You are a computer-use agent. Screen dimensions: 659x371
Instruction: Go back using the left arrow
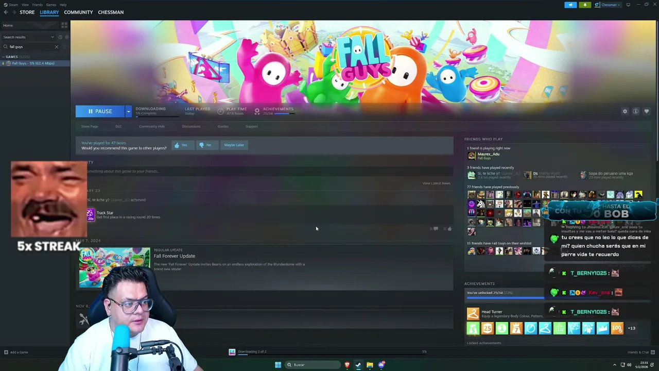[x=6, y=12]
